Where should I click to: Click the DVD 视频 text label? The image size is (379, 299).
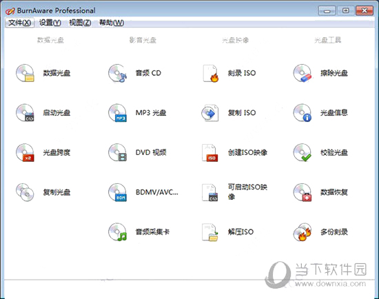[151, 152]
